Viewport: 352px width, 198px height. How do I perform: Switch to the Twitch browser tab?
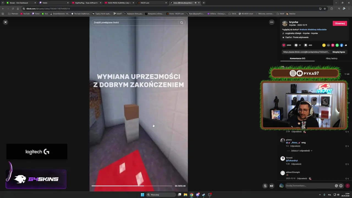[54, 3]
